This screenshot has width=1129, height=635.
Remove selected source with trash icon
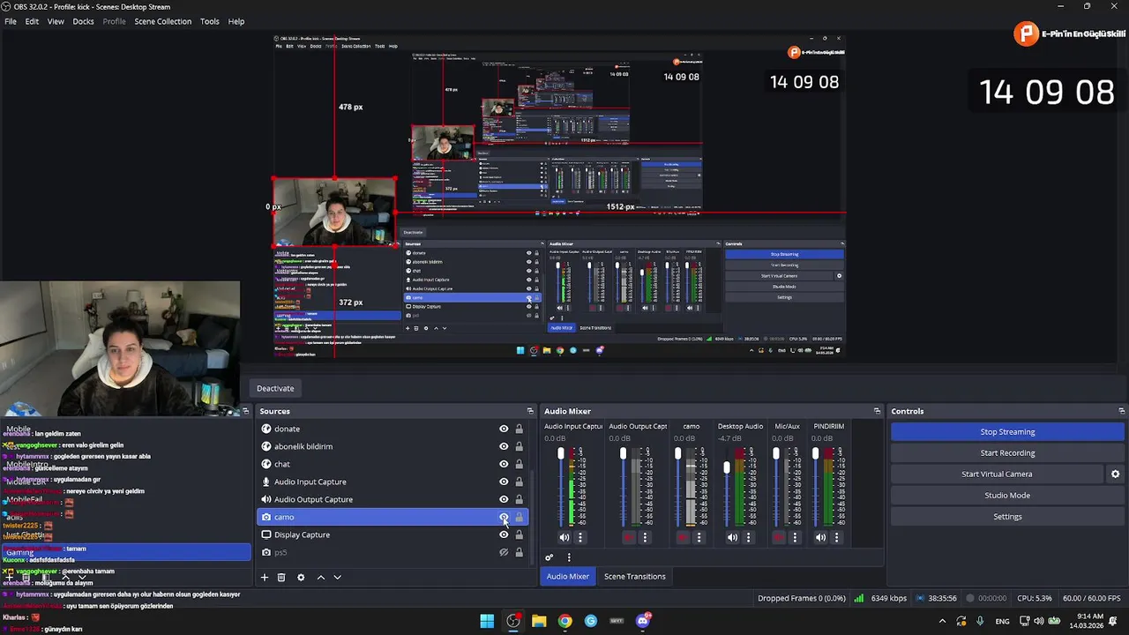281,577
